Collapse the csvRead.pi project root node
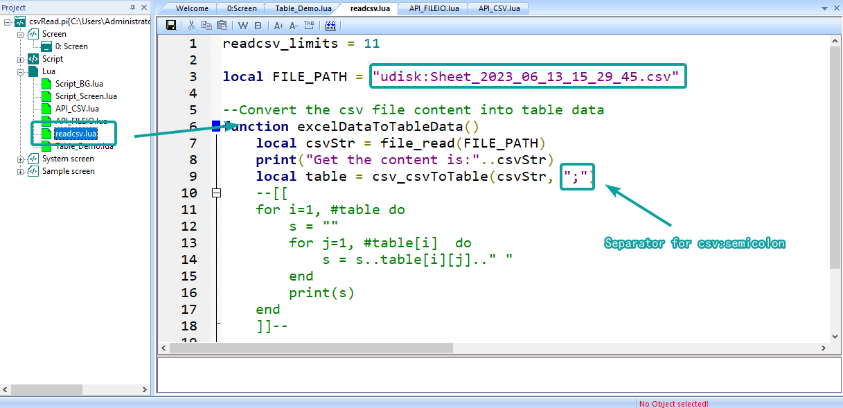 pos(6,21)
